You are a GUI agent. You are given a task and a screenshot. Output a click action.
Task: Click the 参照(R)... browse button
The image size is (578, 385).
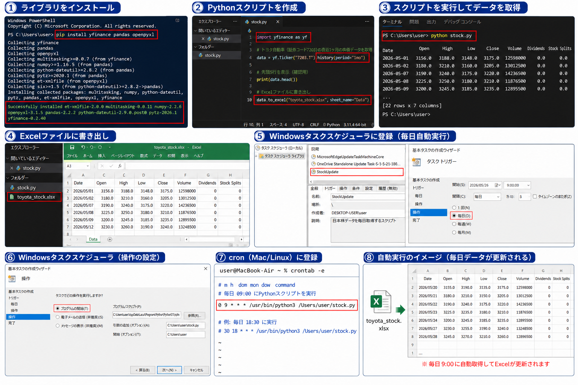pyautogui.click(x=194, y=315)
